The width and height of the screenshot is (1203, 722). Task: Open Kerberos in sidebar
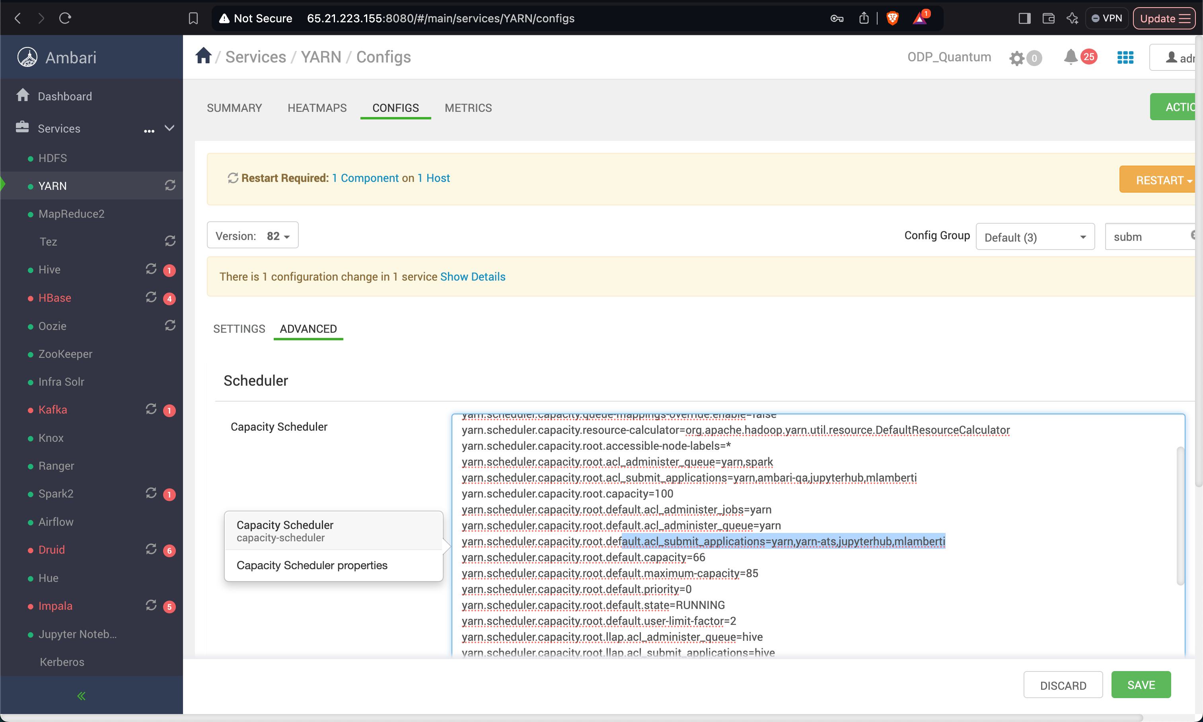click(x=62, y=662)
